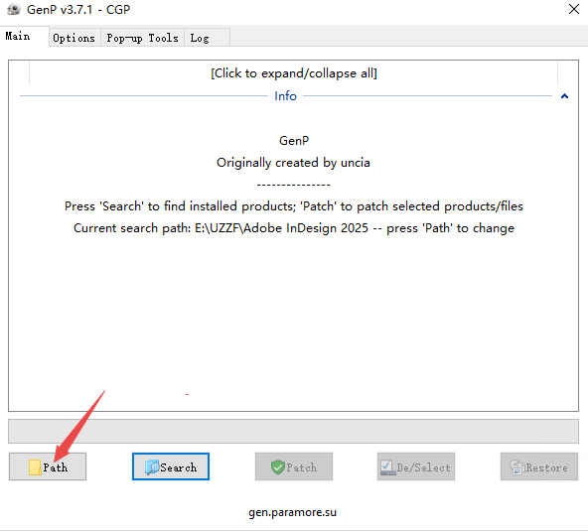Image resolution: width=588 pixels, height=531 pixels.
Task: Open the Pop-up Tools tab
Action: [x=142, y=38]
